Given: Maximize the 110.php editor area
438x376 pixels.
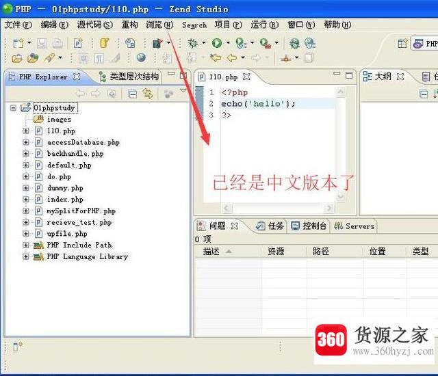Looking at the screenshot, I should click(349, 75).
